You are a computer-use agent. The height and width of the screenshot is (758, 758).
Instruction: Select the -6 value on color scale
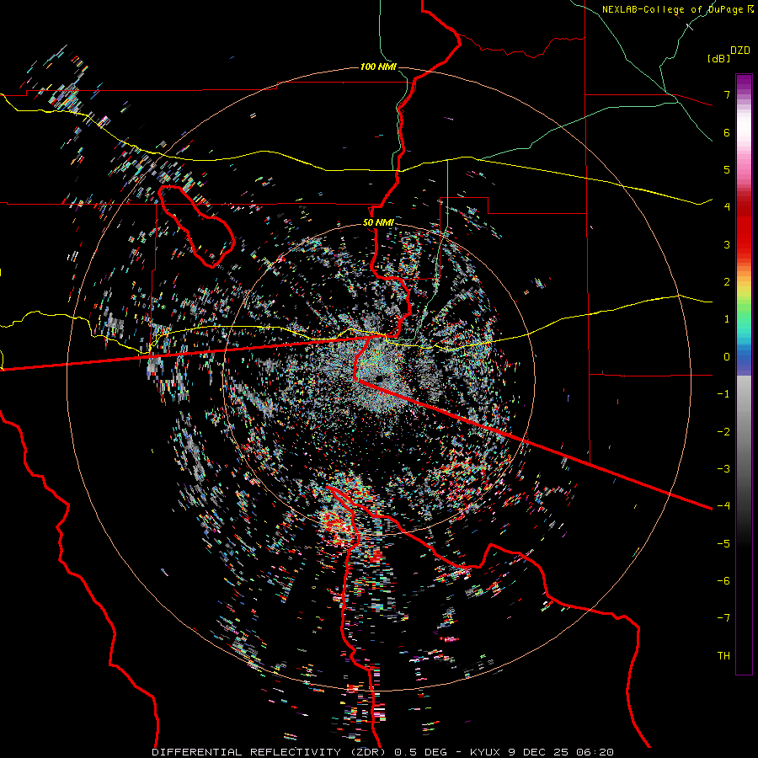pyautogui.click(x=723, y=581)
